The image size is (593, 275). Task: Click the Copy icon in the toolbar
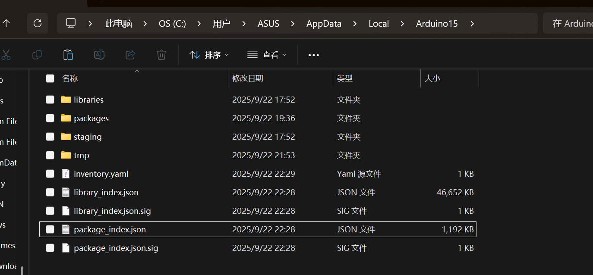click(37, 55)
